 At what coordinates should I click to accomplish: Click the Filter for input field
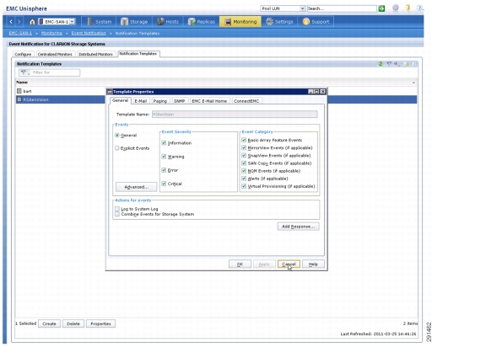(49, 72)
